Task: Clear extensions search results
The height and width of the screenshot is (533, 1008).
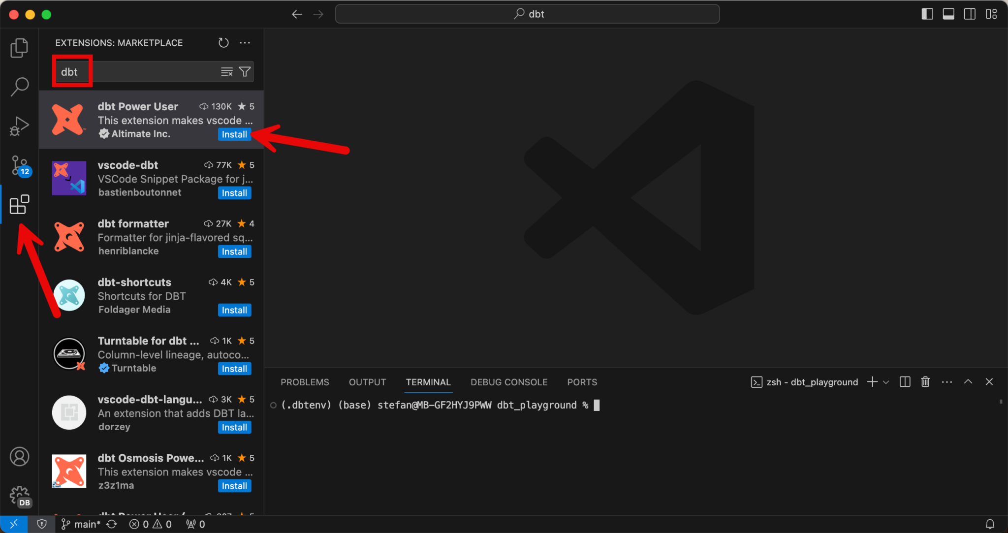Action: (226, 72)
